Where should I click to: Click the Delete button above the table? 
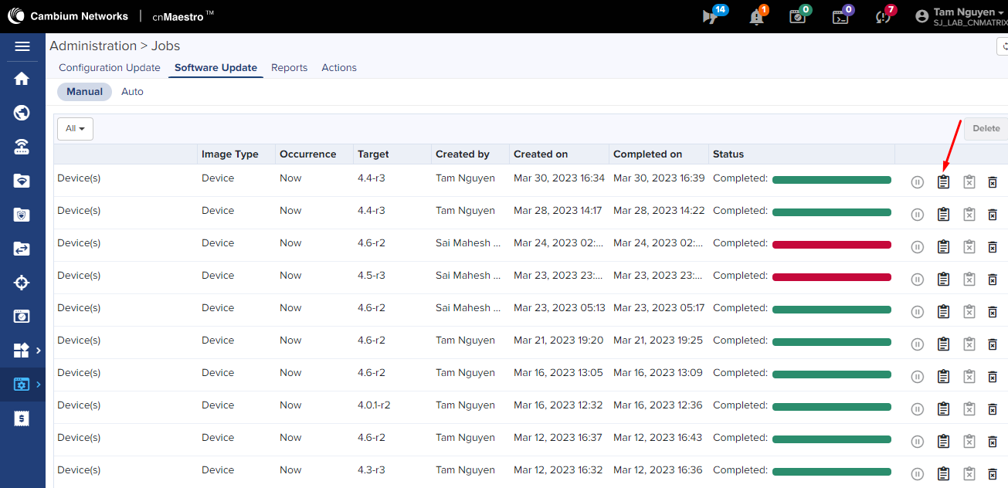(985, 129)
